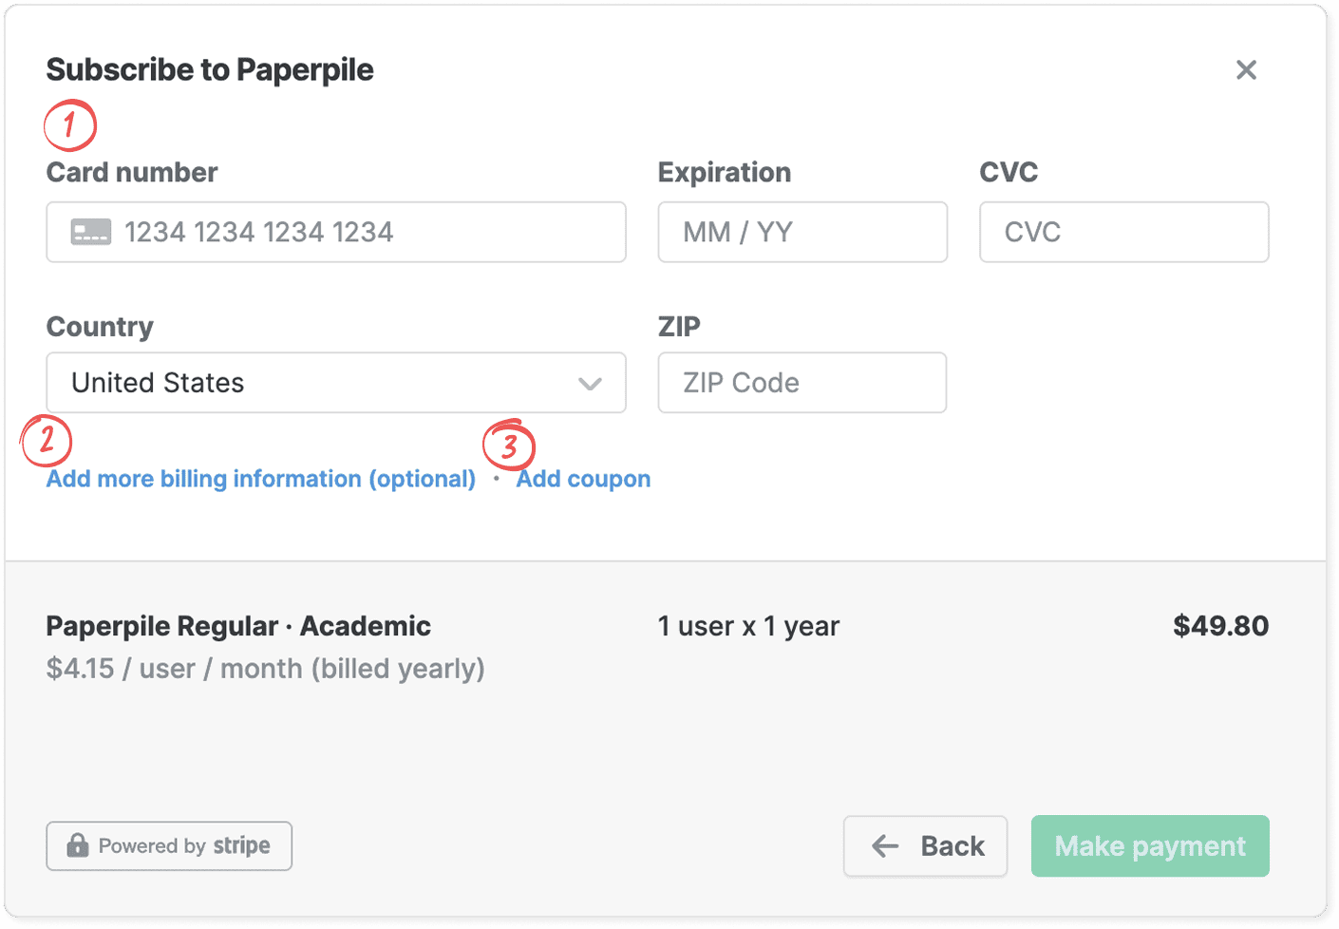Click the red annotation circle numbered 1
The width and height of the screenshot is (1339, 929).
pos(69,124)
